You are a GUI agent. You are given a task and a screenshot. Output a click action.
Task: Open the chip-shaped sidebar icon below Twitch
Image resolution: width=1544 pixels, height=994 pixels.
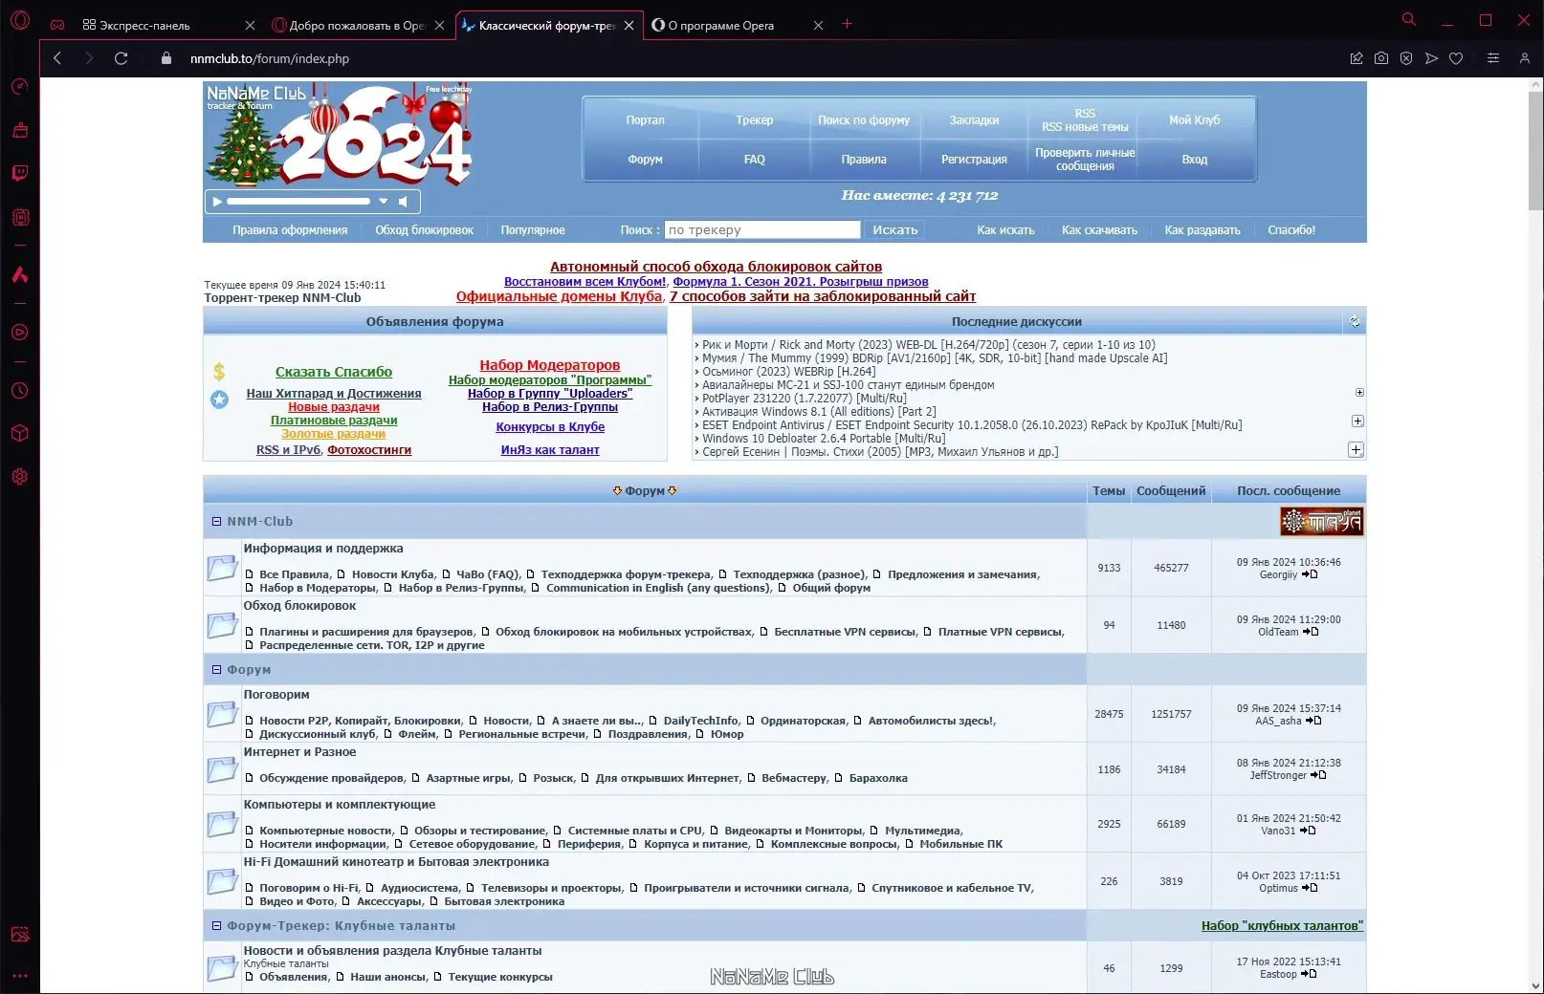(20, 217)
